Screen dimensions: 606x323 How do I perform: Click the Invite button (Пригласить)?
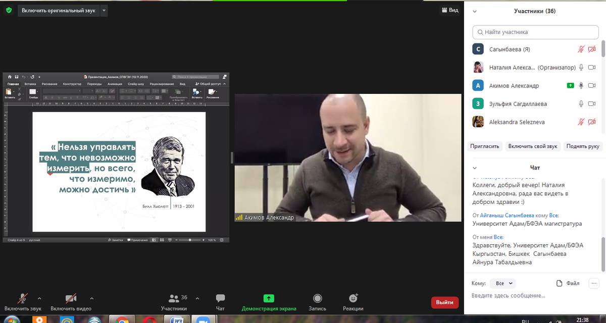coord(485,146)
